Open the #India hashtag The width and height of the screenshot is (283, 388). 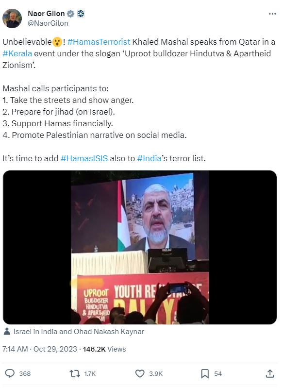click(149, 158)
